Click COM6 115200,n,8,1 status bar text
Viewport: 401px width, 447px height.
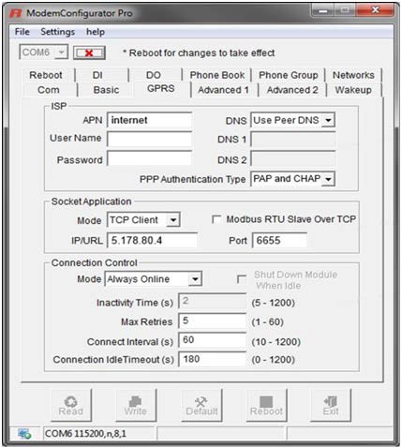pyautogui.click(x=85, y=434)
